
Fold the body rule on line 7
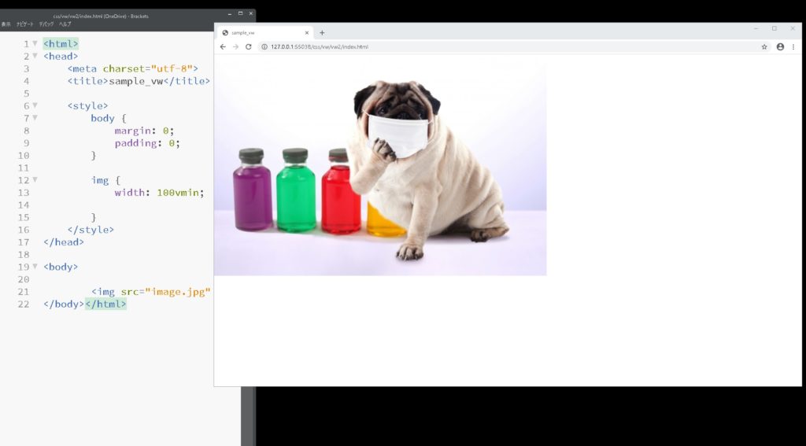click(x=35, y=118)
